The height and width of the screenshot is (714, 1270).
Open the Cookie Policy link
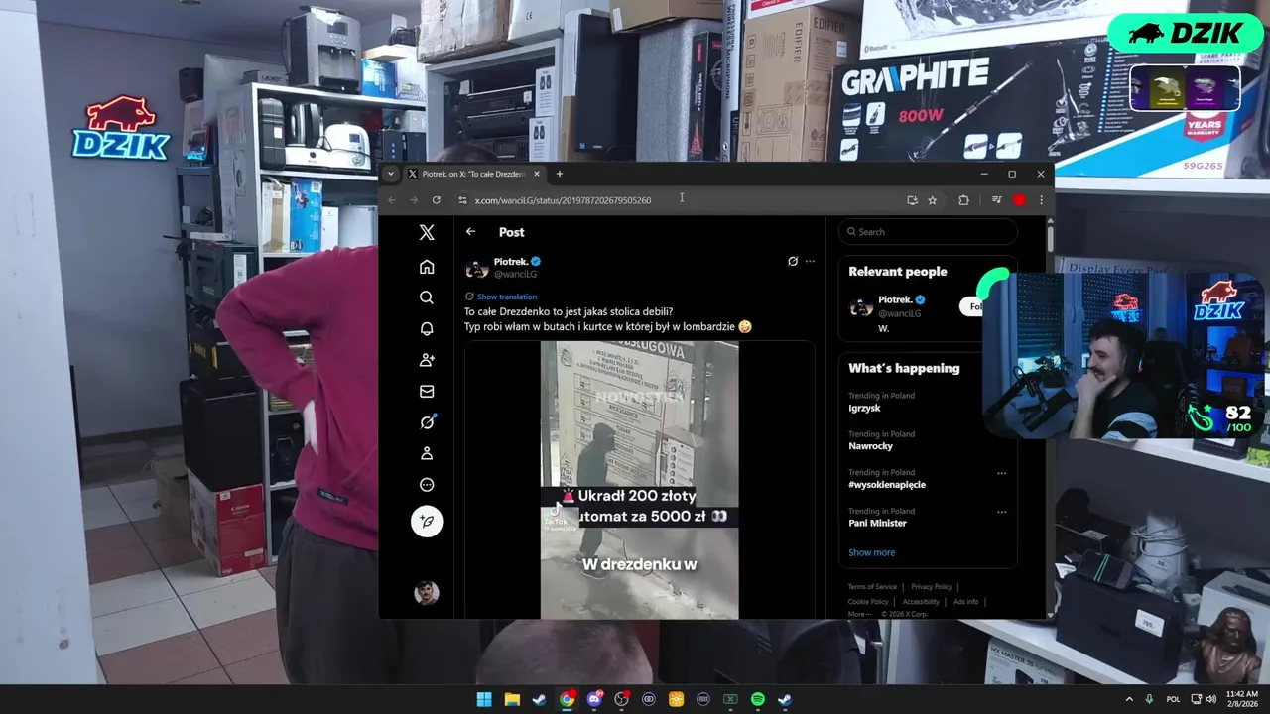868,602
